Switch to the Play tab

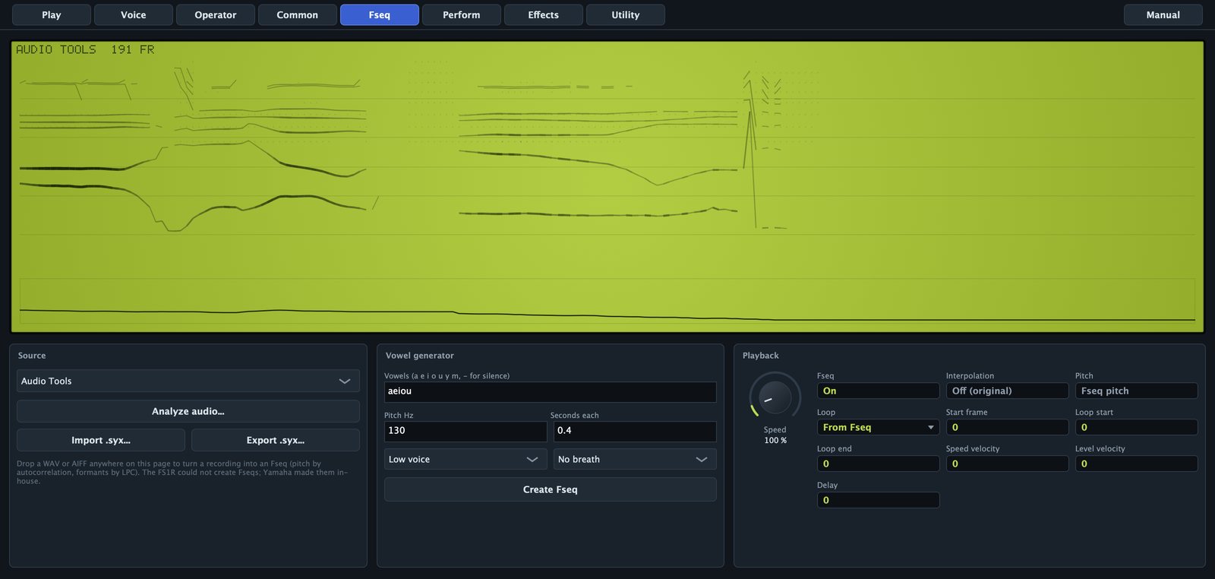coord(52,15)
